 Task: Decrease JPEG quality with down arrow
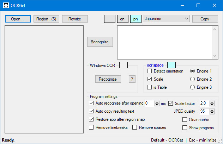tap(212, 113)
